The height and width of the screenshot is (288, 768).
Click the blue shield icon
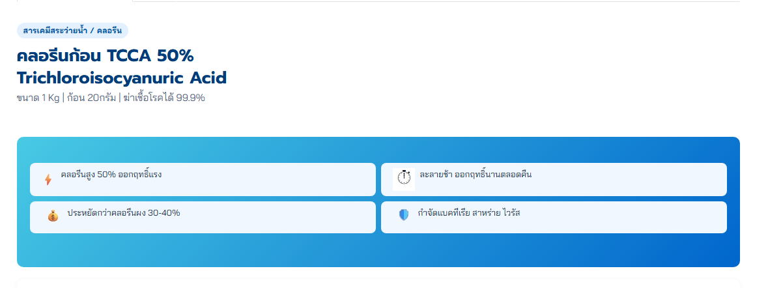(404, 215)
